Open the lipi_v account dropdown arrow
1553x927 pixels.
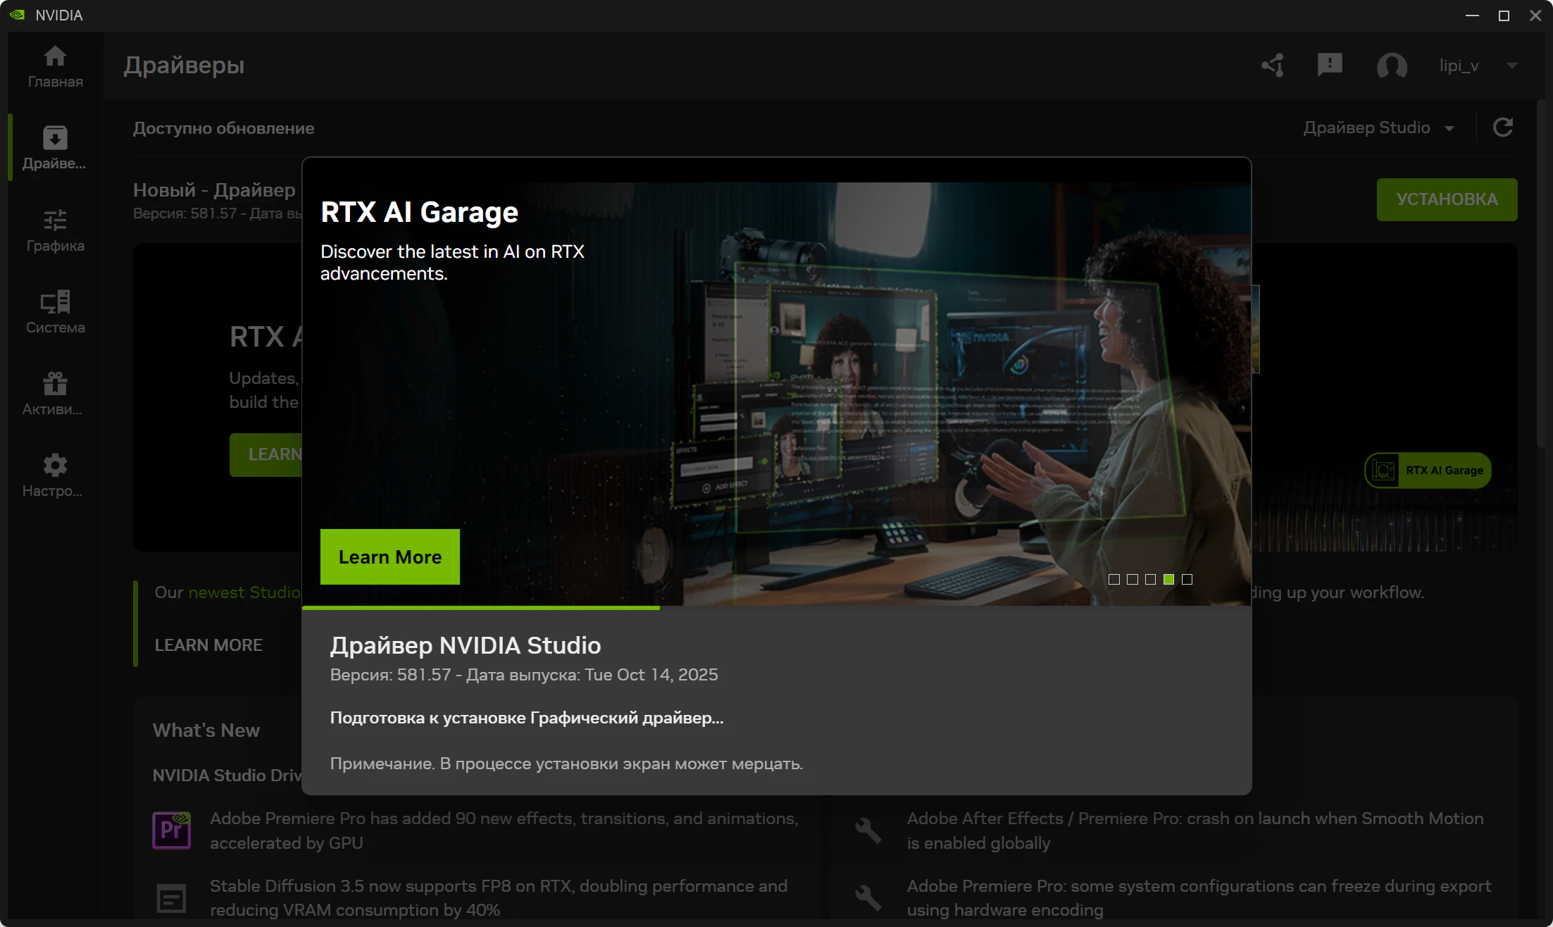pos(1511,66)
